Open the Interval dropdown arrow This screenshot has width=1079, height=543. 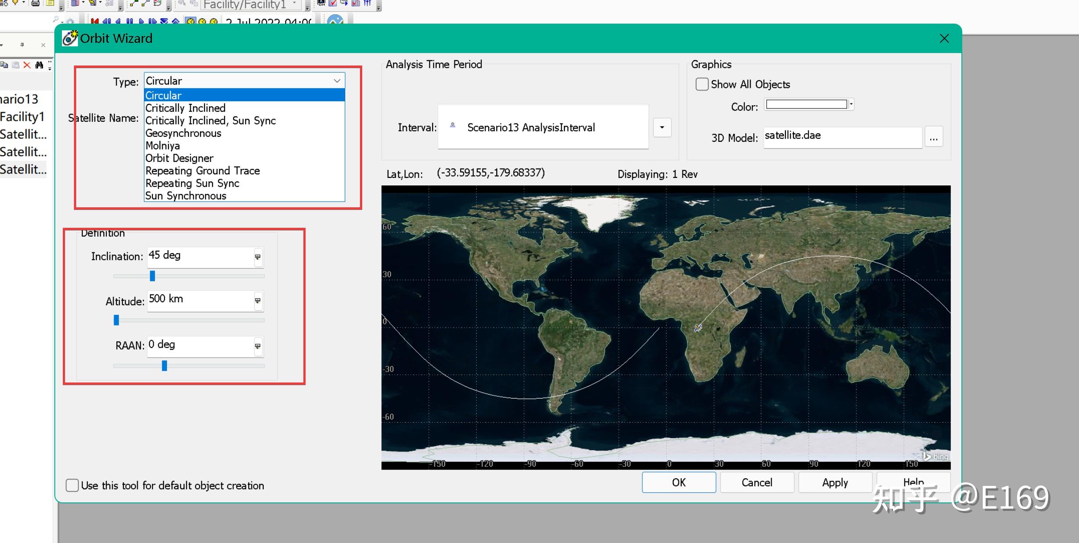click(x=662, y=128)
